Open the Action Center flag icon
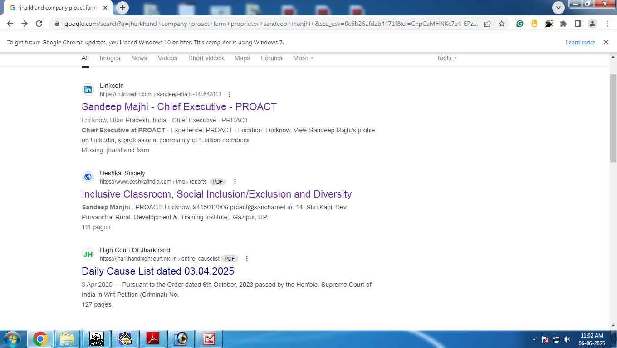The height and width of the screenshot is (348, 617). click(545, 339)
